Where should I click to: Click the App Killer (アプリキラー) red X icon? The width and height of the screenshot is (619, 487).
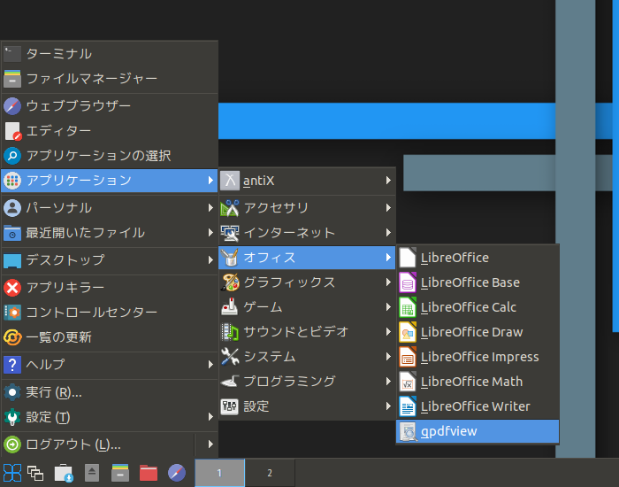point(12,288)
